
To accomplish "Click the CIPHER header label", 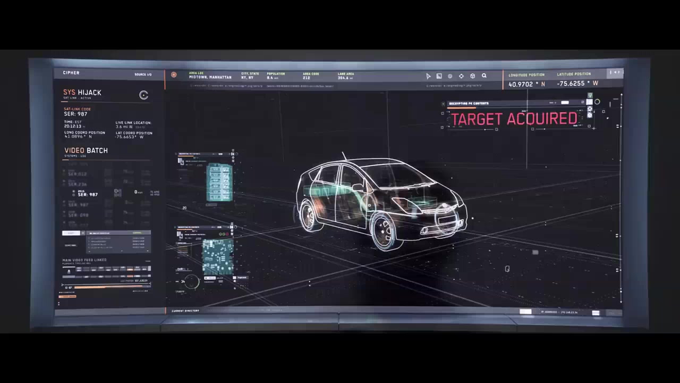I will (x=71, y=73).
